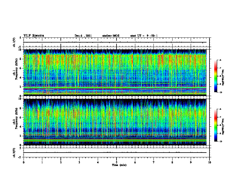Viewport: 236px width, 182px height.
Task: Click inside the ch.1 spectrogram panel
Action: pyautogui.click(x=115, y=73)
